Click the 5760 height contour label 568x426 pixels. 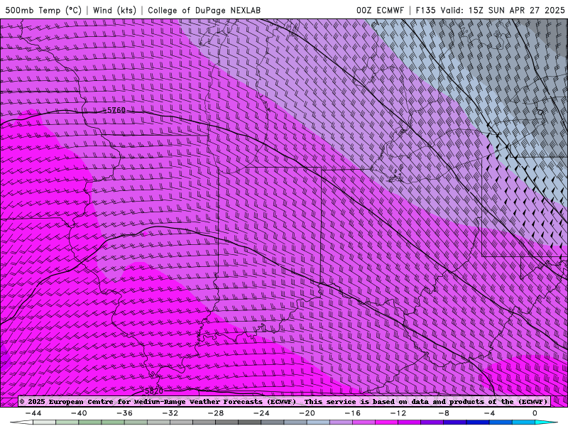[x=116, y=110]
